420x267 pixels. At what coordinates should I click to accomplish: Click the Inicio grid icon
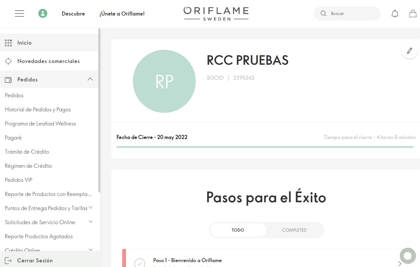[x=8, y=43]
